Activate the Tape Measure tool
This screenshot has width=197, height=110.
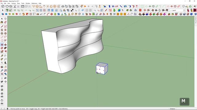click(x=2, y=56)
